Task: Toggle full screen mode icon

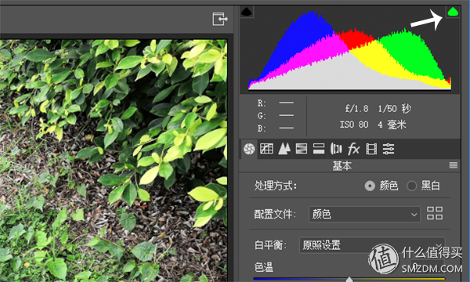Action: point(220,19)
